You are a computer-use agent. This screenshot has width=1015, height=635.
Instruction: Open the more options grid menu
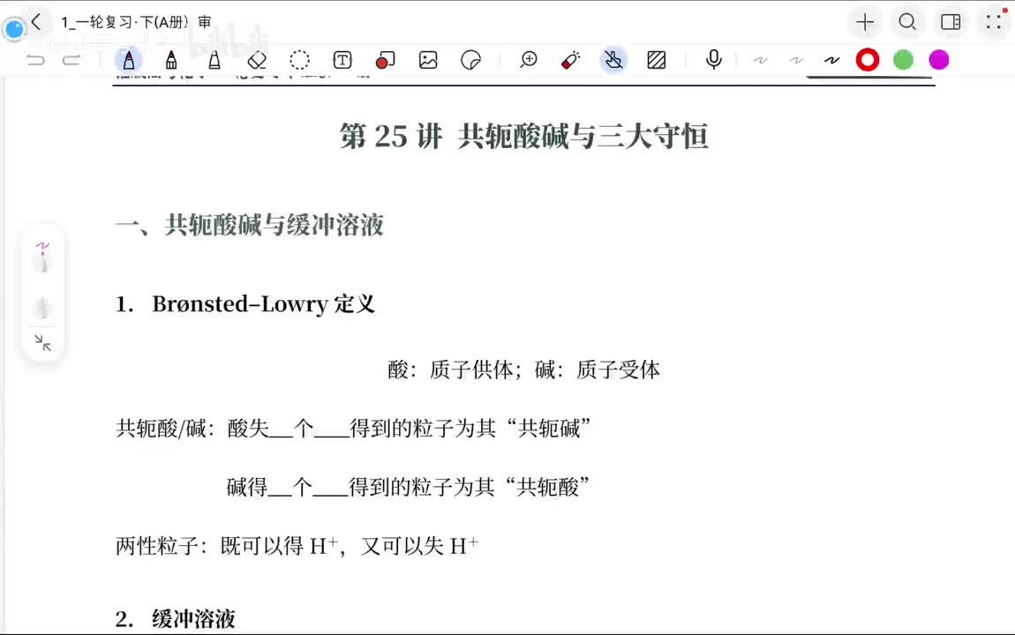pos(994,21)
